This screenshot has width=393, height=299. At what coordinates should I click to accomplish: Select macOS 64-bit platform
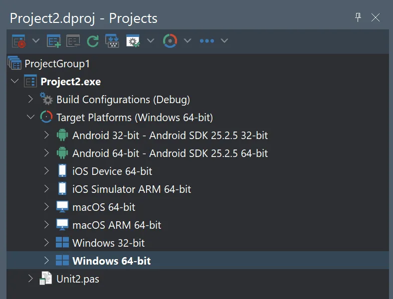click(x=104, y=207)
